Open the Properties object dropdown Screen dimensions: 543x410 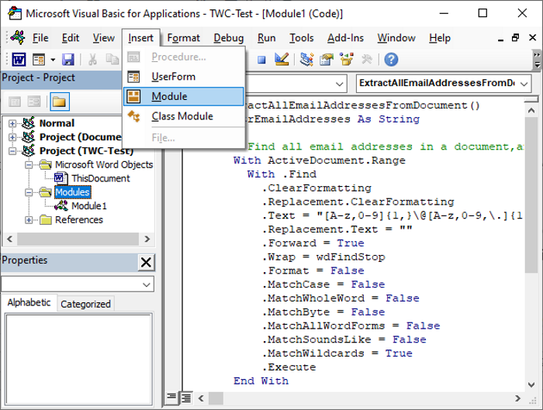coord(147,284)
